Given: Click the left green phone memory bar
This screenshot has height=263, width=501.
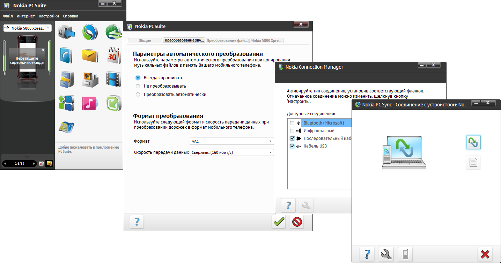Looking at the screenshot, I should pos(5,57).
